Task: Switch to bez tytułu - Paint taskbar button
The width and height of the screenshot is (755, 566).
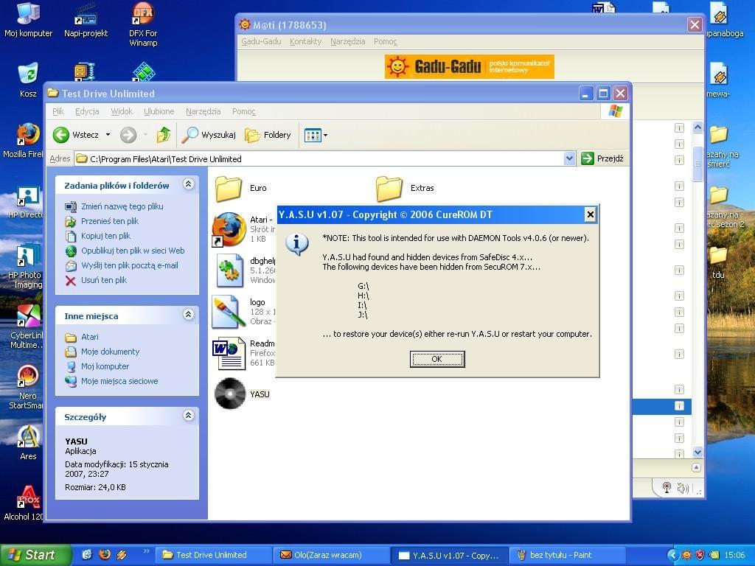Action: [567, 555]
